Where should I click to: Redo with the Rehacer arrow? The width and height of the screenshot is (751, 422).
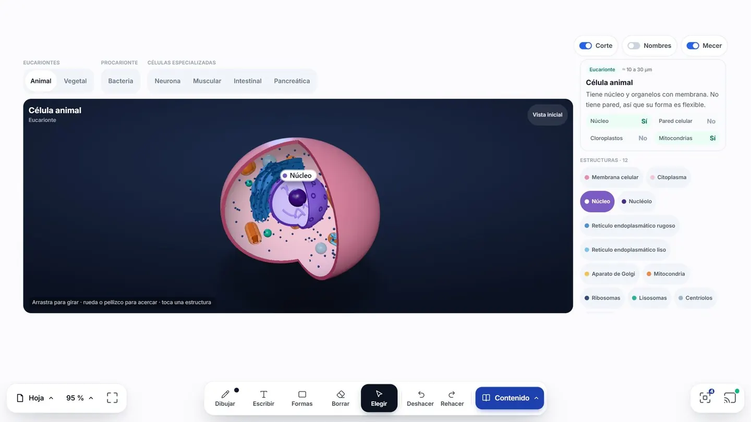[452, 398]
